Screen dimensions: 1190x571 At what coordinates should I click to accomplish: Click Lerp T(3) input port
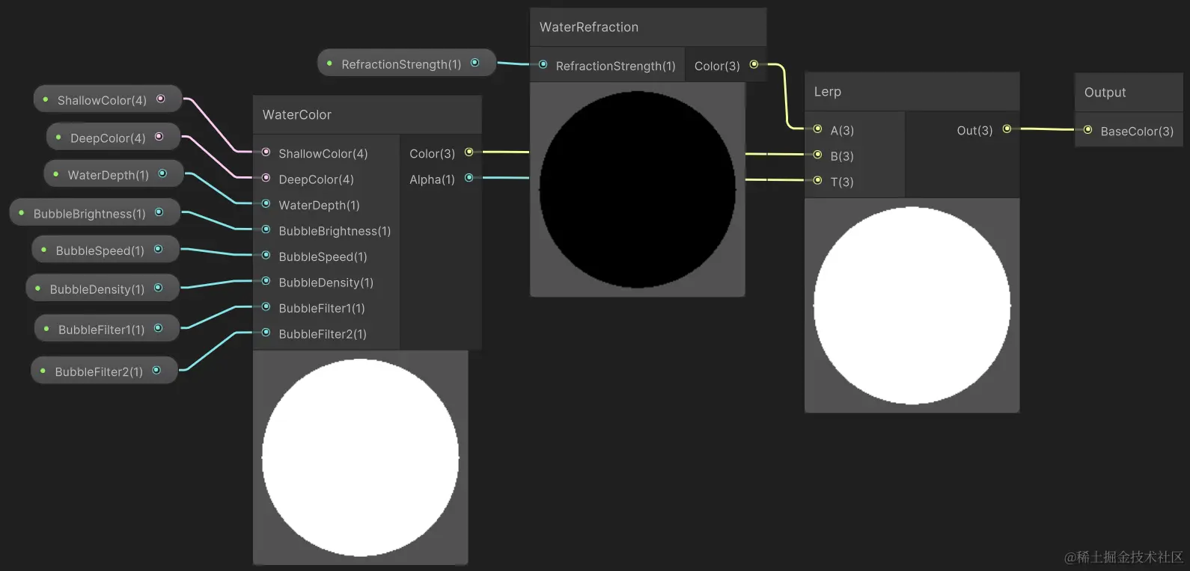coord(817,180)
